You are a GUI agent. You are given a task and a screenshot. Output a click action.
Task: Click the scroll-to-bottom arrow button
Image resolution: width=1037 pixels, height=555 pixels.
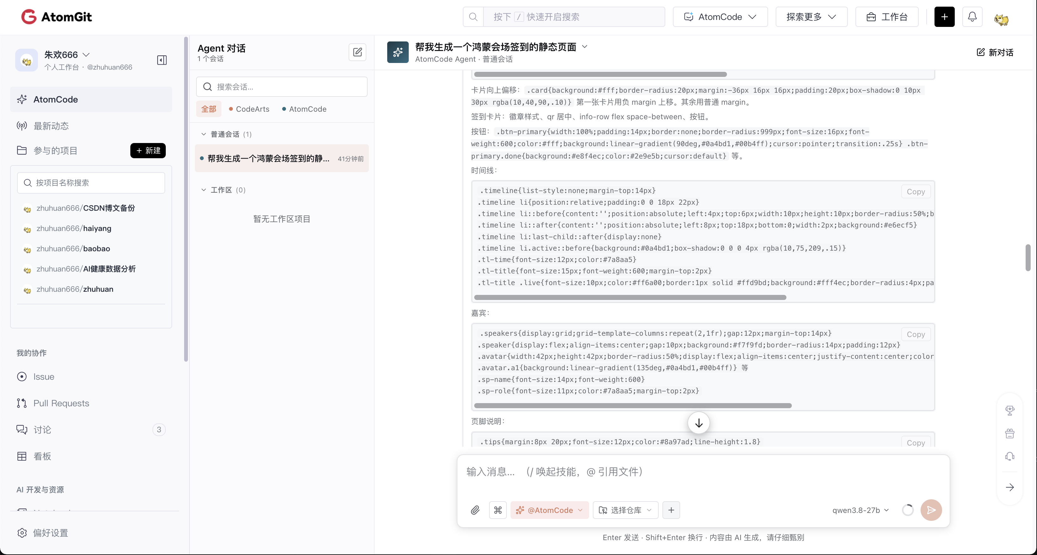(699, 423)
